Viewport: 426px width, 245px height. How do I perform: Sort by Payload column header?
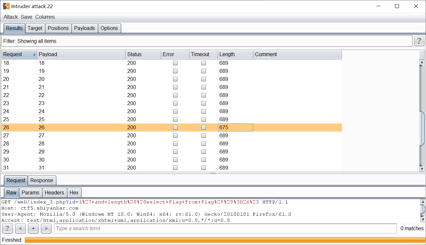81,54
